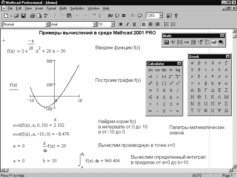Open the Insert menu
Screen dimensions: 237x178
tap(39, 8)
